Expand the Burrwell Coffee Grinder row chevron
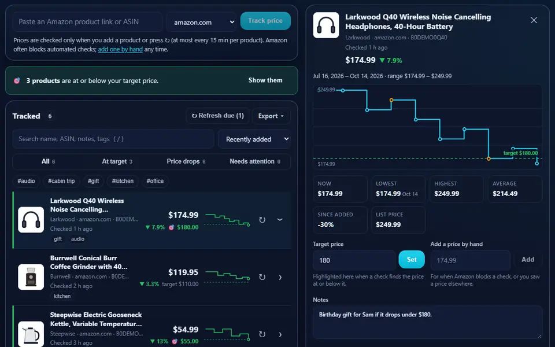 tap(280, 277)
